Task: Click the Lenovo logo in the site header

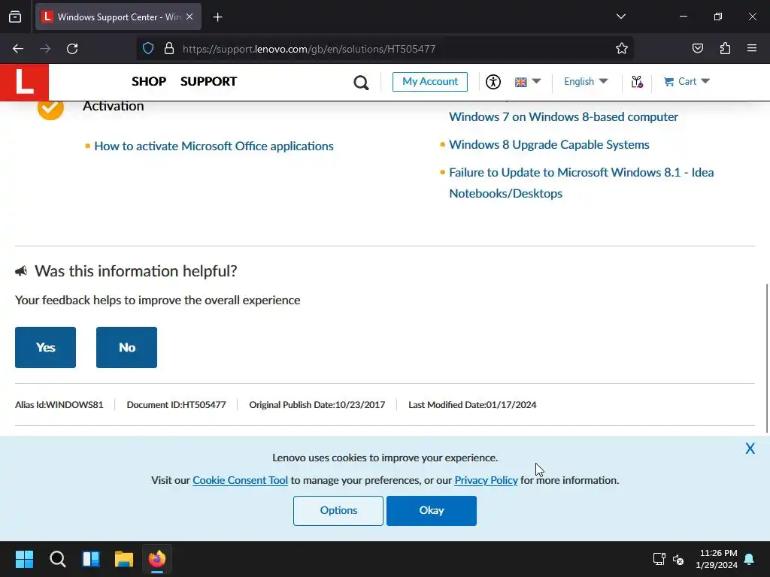Action: 24,82
